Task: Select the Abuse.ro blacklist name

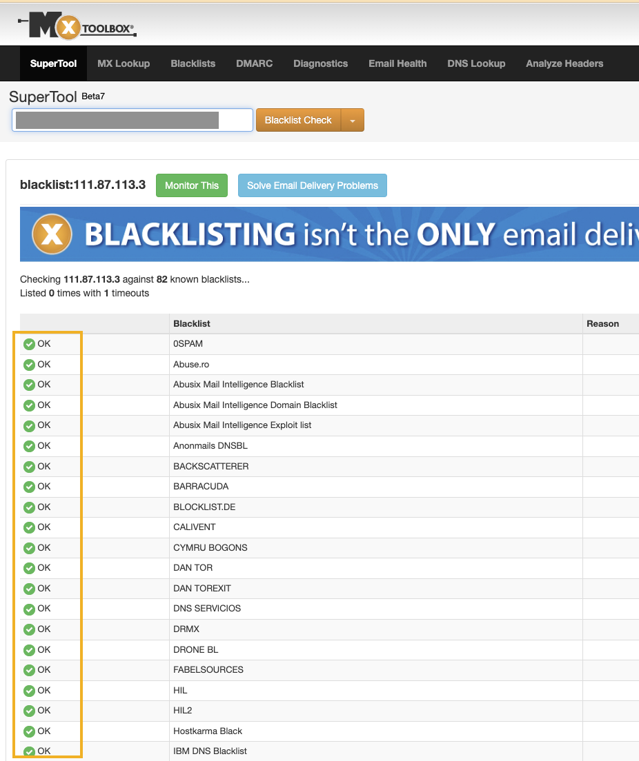Action: [191, 364]
